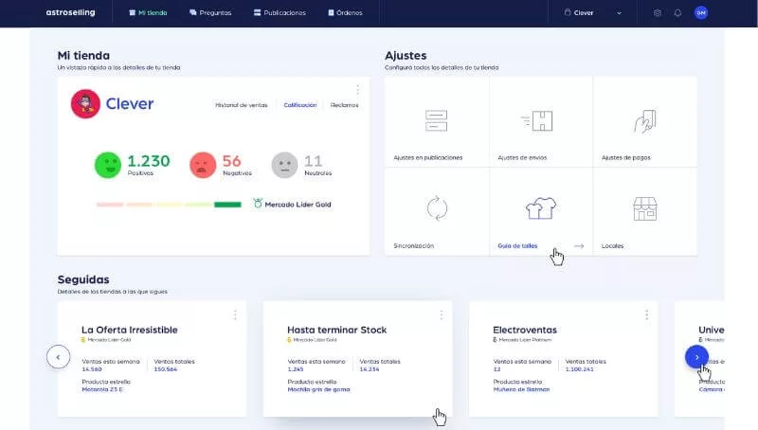
Task: Open the GM user avatar menu
Action: coord(701,13)
